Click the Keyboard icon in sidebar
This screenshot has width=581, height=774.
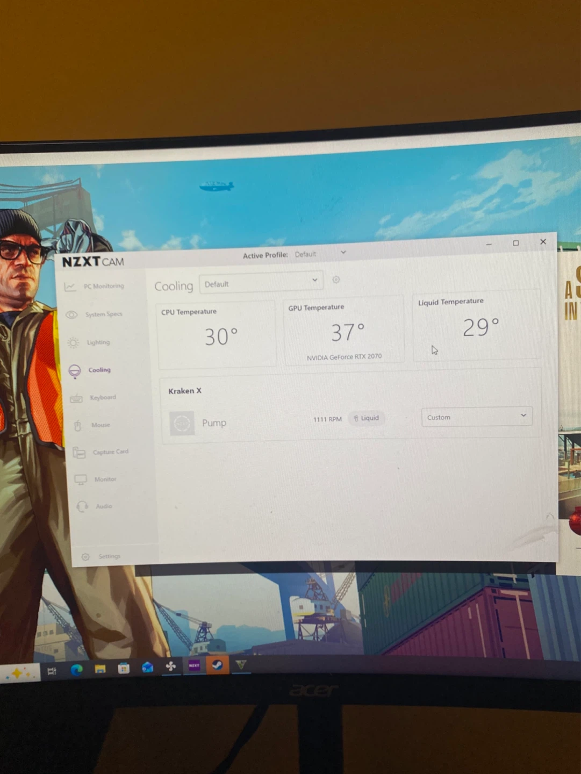(x=76, y=398)
